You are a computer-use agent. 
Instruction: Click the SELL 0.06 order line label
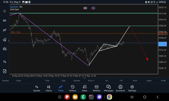tap(16, 32)
